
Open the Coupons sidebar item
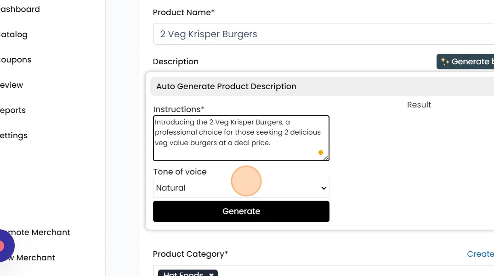16,60
